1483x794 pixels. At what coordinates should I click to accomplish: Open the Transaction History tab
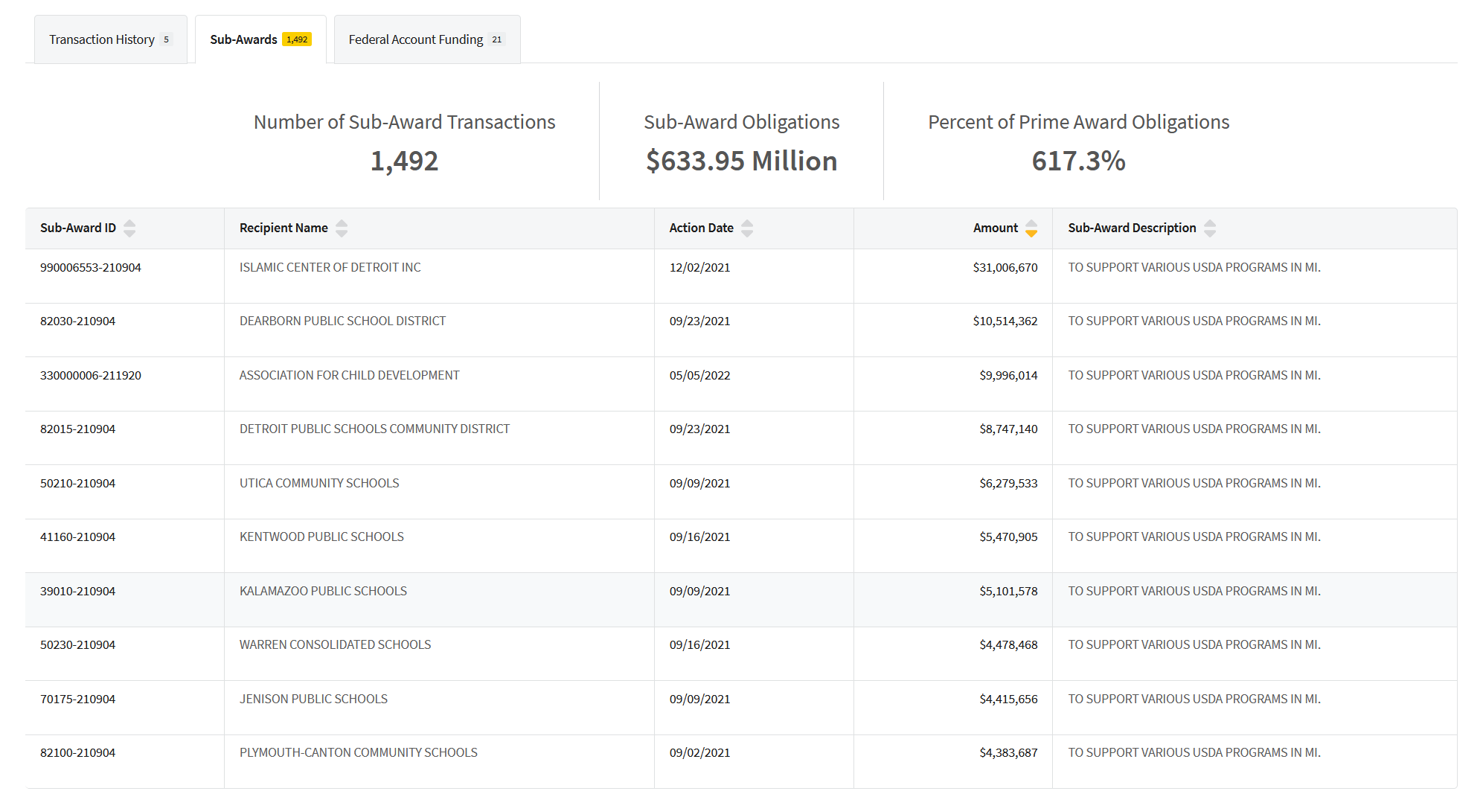click(x=111, y=39)
